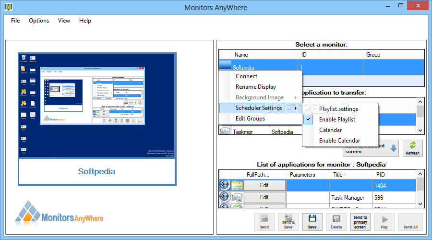432x240 pixels.
Task: Open Playlist settings
Action: (338, 109)
